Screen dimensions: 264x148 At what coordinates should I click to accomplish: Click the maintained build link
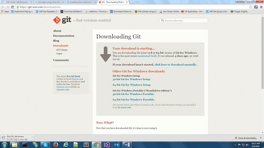(147, 56)
